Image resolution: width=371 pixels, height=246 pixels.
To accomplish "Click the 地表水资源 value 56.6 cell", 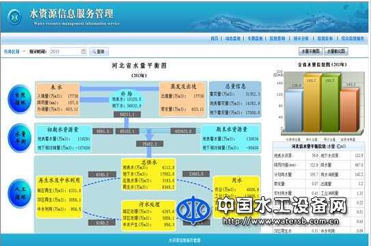I will 312,156.
